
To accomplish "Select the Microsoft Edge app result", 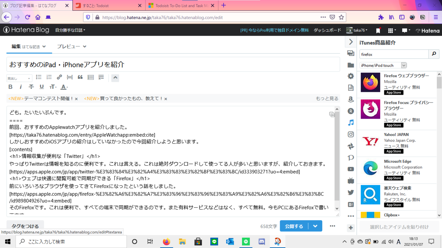I will 398,170.
